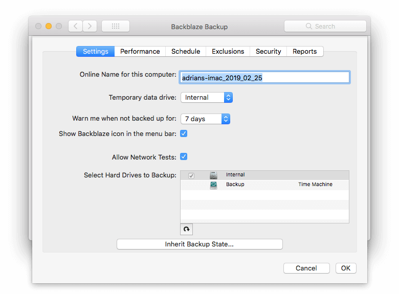This screenshot has width=399, height=294.
Task: Click the magnifier icon in Search
Action: (x=308, y=26)
